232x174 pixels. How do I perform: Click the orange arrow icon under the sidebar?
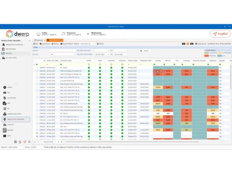(x=25, y=142)
